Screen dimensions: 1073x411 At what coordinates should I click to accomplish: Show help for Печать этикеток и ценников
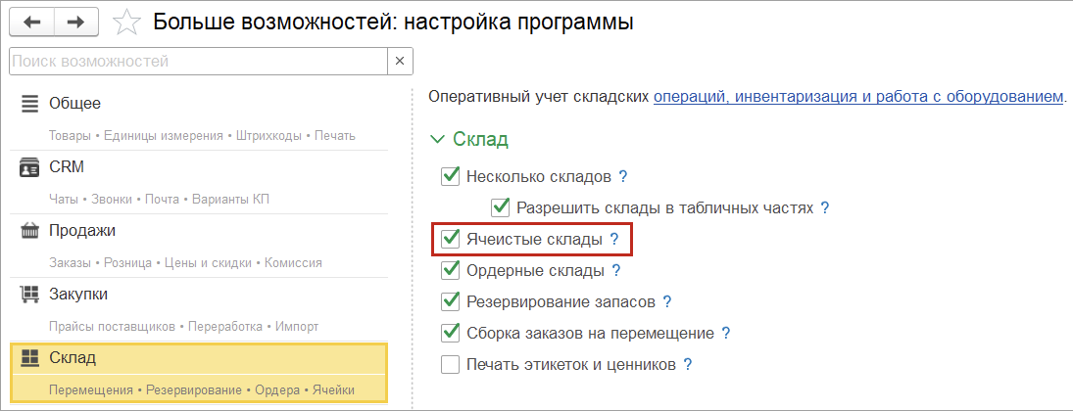(x=688, y=364)
